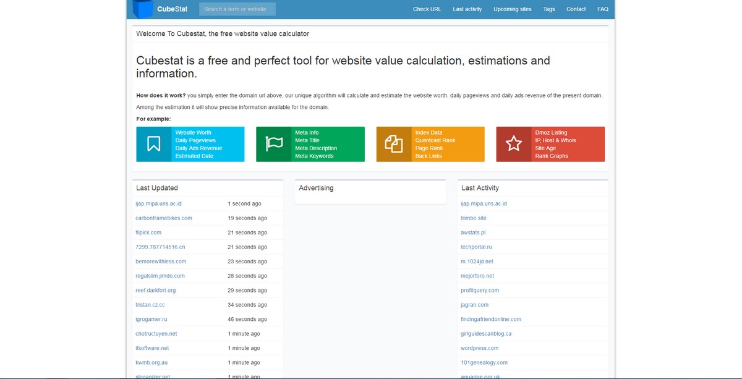Image resolution: width=742 pixels, height=379 pixels.
Task: Open regalslim.jimdo.com link
Action: pyautogui.click(x=160, y=276)
